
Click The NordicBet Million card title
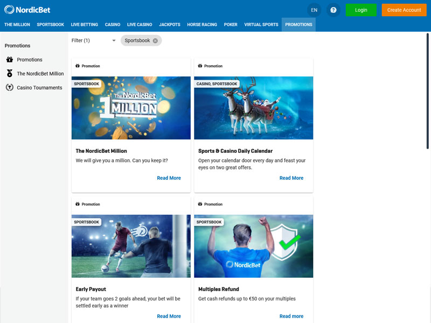[x=101, y=151]
